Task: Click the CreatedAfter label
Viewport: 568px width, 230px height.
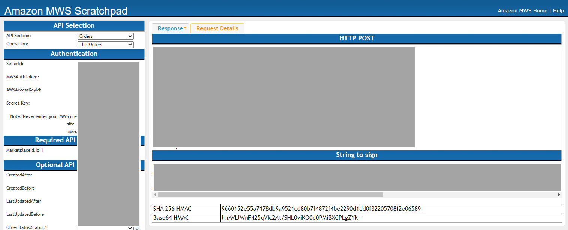Action: point(19,175)
